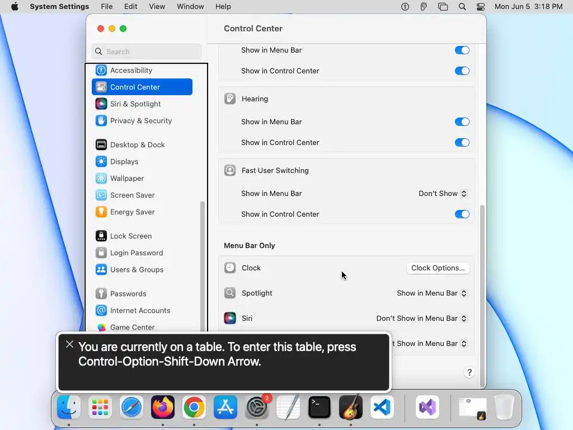Open Spotlight search in menu bar
Screen dimensions: 573x430
462,7
